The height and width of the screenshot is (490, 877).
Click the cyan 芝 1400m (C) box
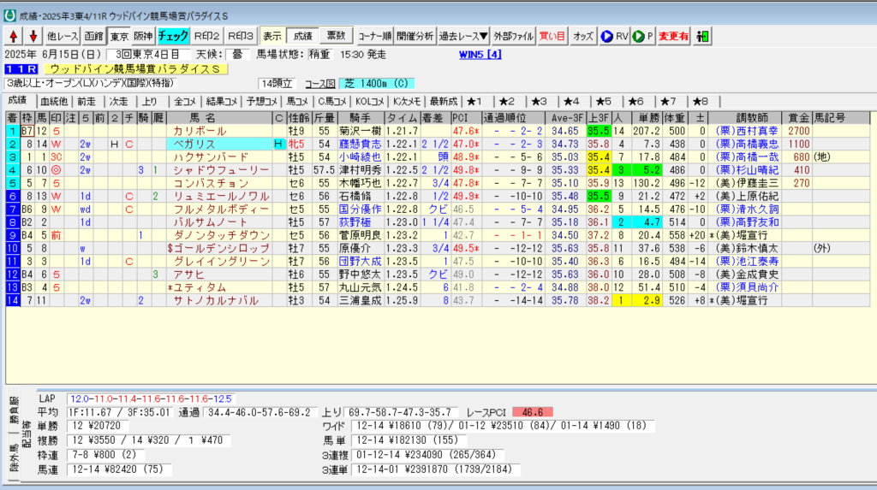point(377,83)
